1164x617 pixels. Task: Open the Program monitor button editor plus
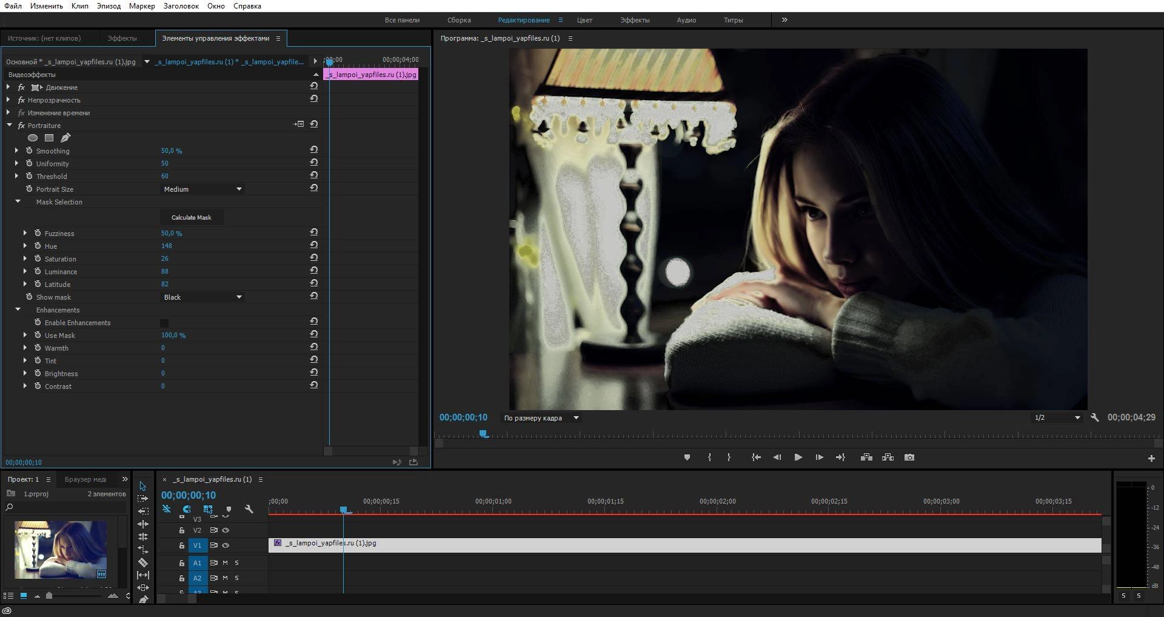[x=1151, y=458]
